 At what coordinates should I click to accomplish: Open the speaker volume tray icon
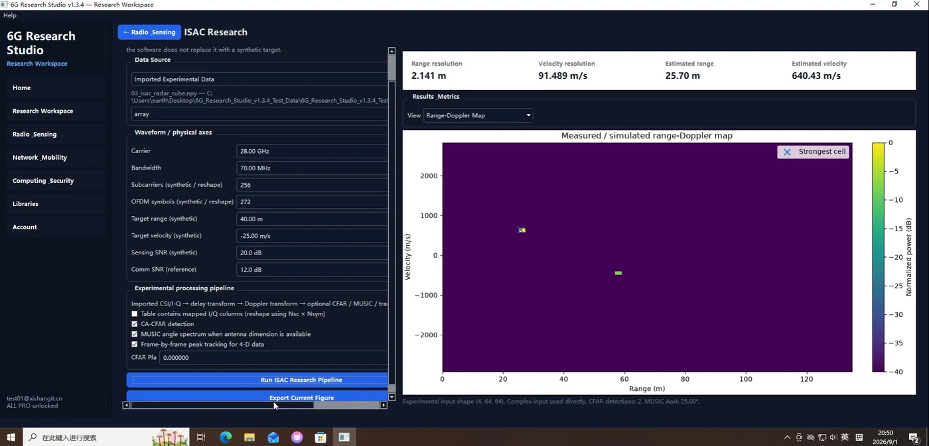[x=833, y=437]
